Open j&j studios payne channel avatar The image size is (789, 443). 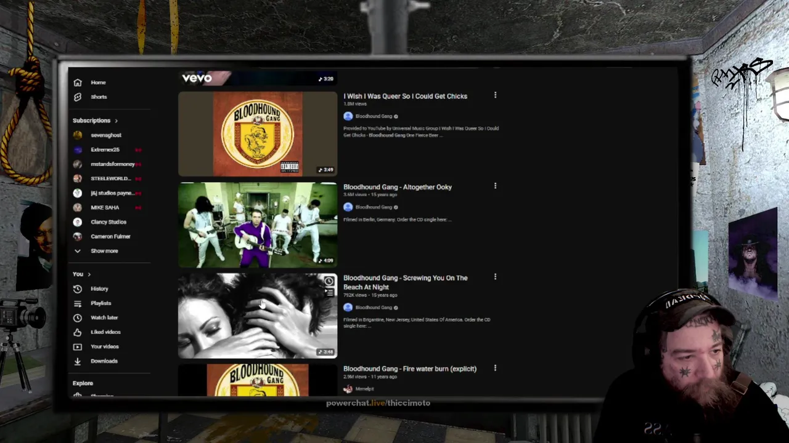(x=77, y=193)
